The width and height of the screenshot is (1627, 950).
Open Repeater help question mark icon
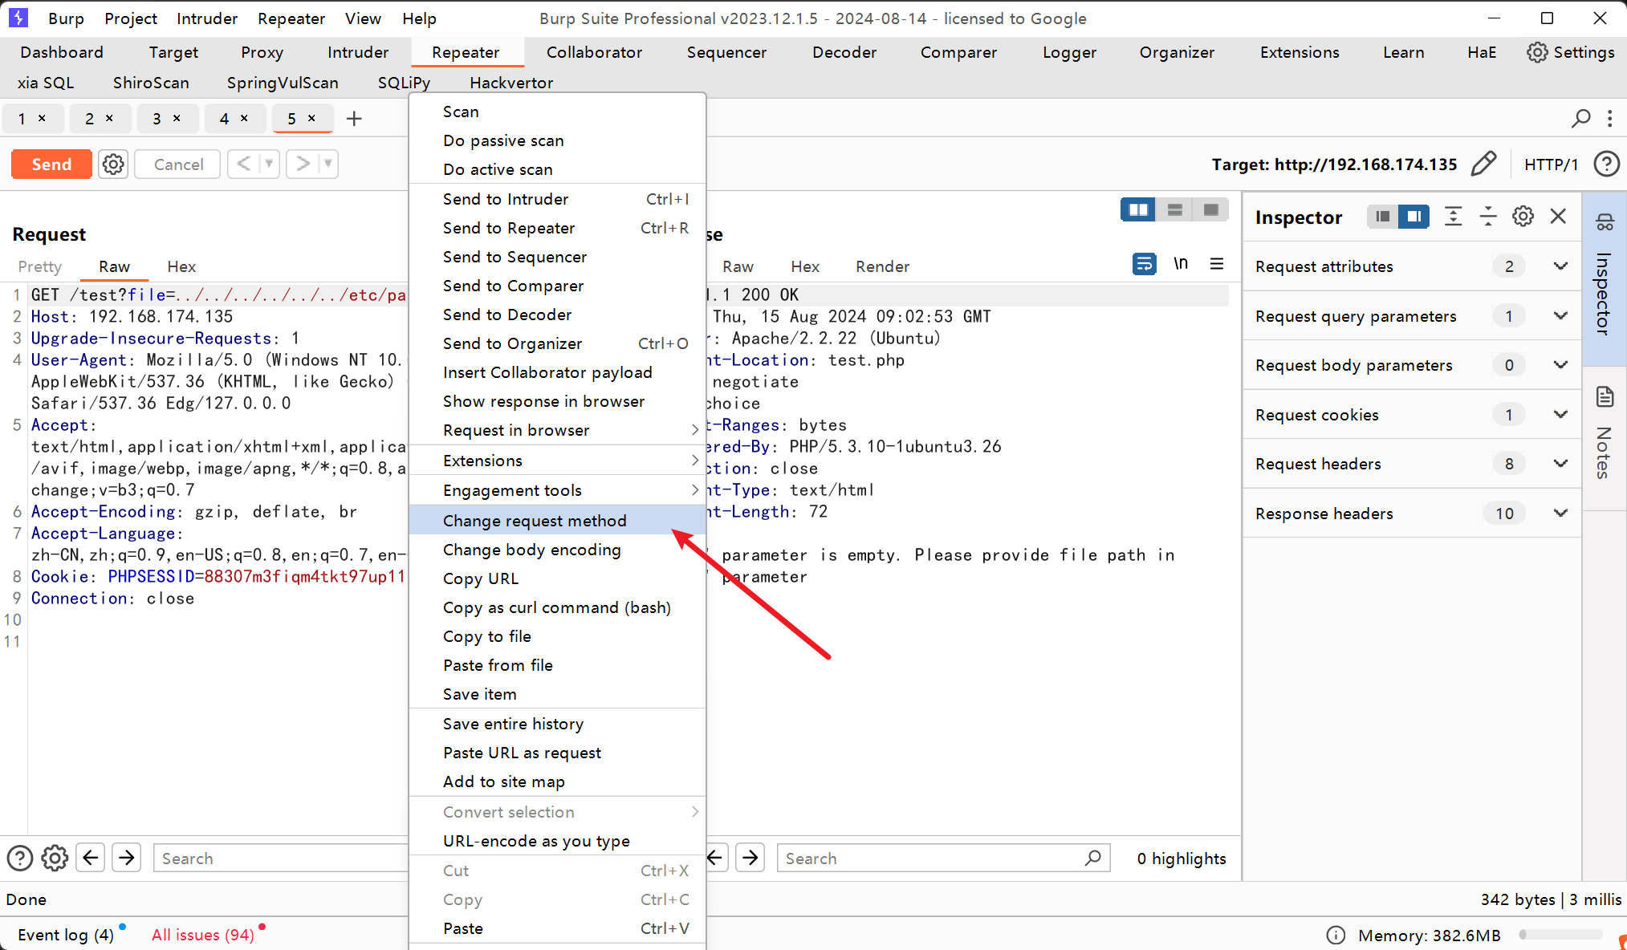tap(1606, 164)
